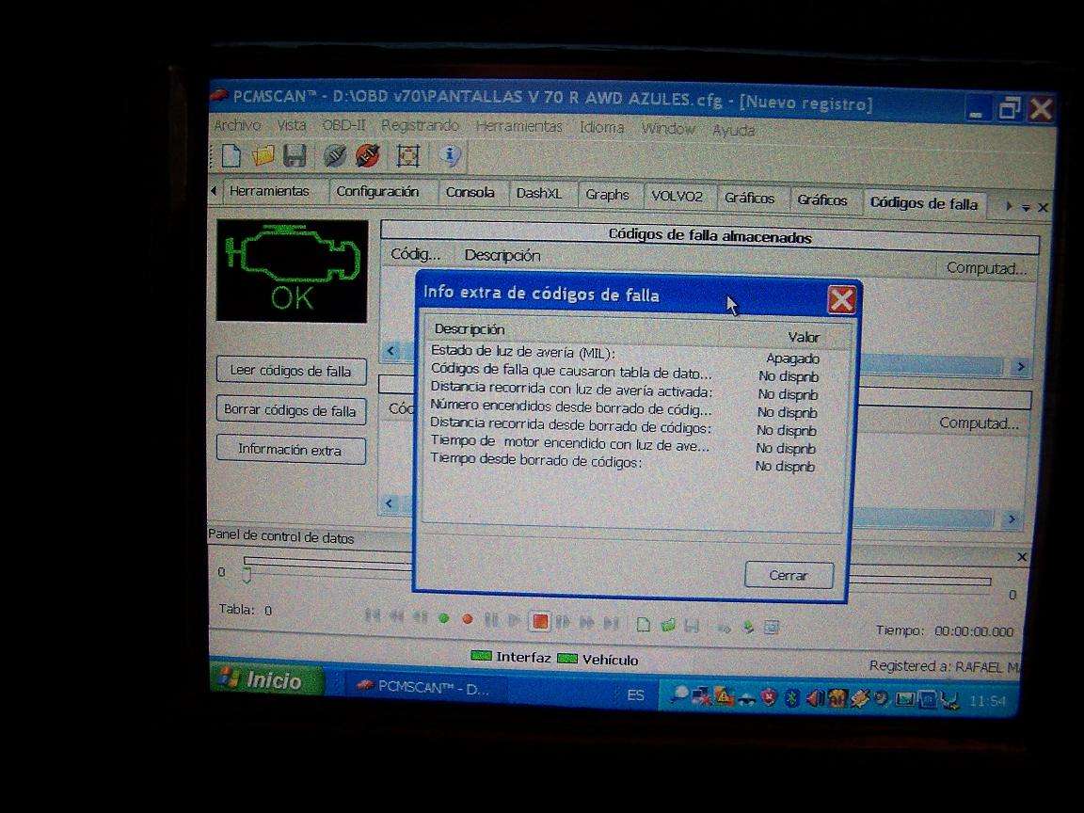The height and width of the screenshot is (813, 1084).
Task: Skip to first frame in playback bar
Action: [x=372, y=615]
